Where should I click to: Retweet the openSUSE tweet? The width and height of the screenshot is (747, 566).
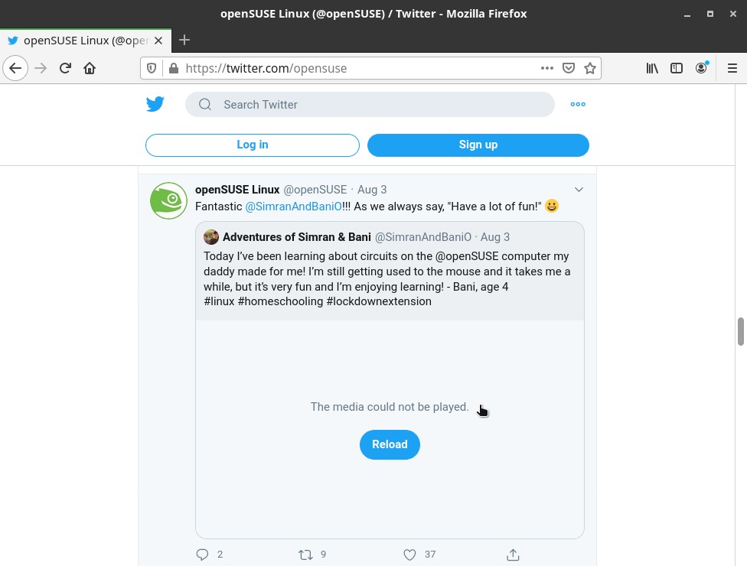(305, 554)
